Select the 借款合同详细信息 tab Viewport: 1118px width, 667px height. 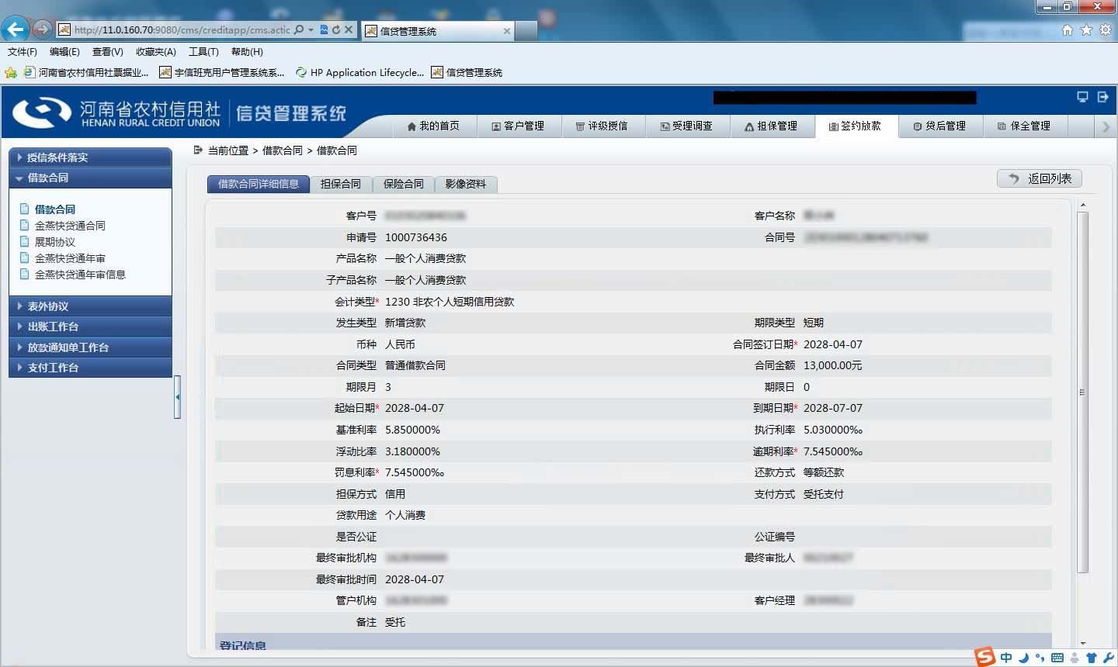tap(259, 184)
